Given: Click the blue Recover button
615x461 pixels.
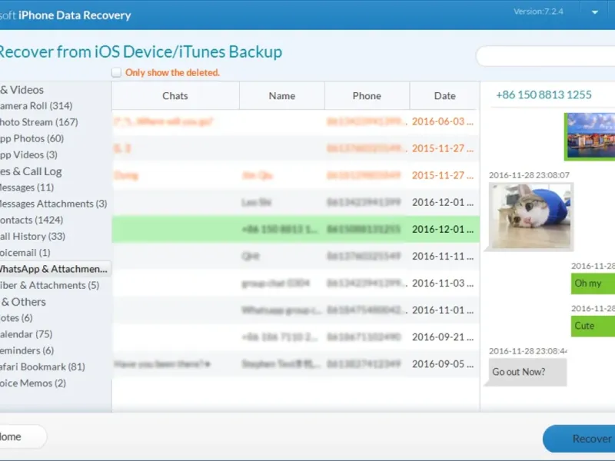Looking at the screenshot, I should tap(580, 439).
